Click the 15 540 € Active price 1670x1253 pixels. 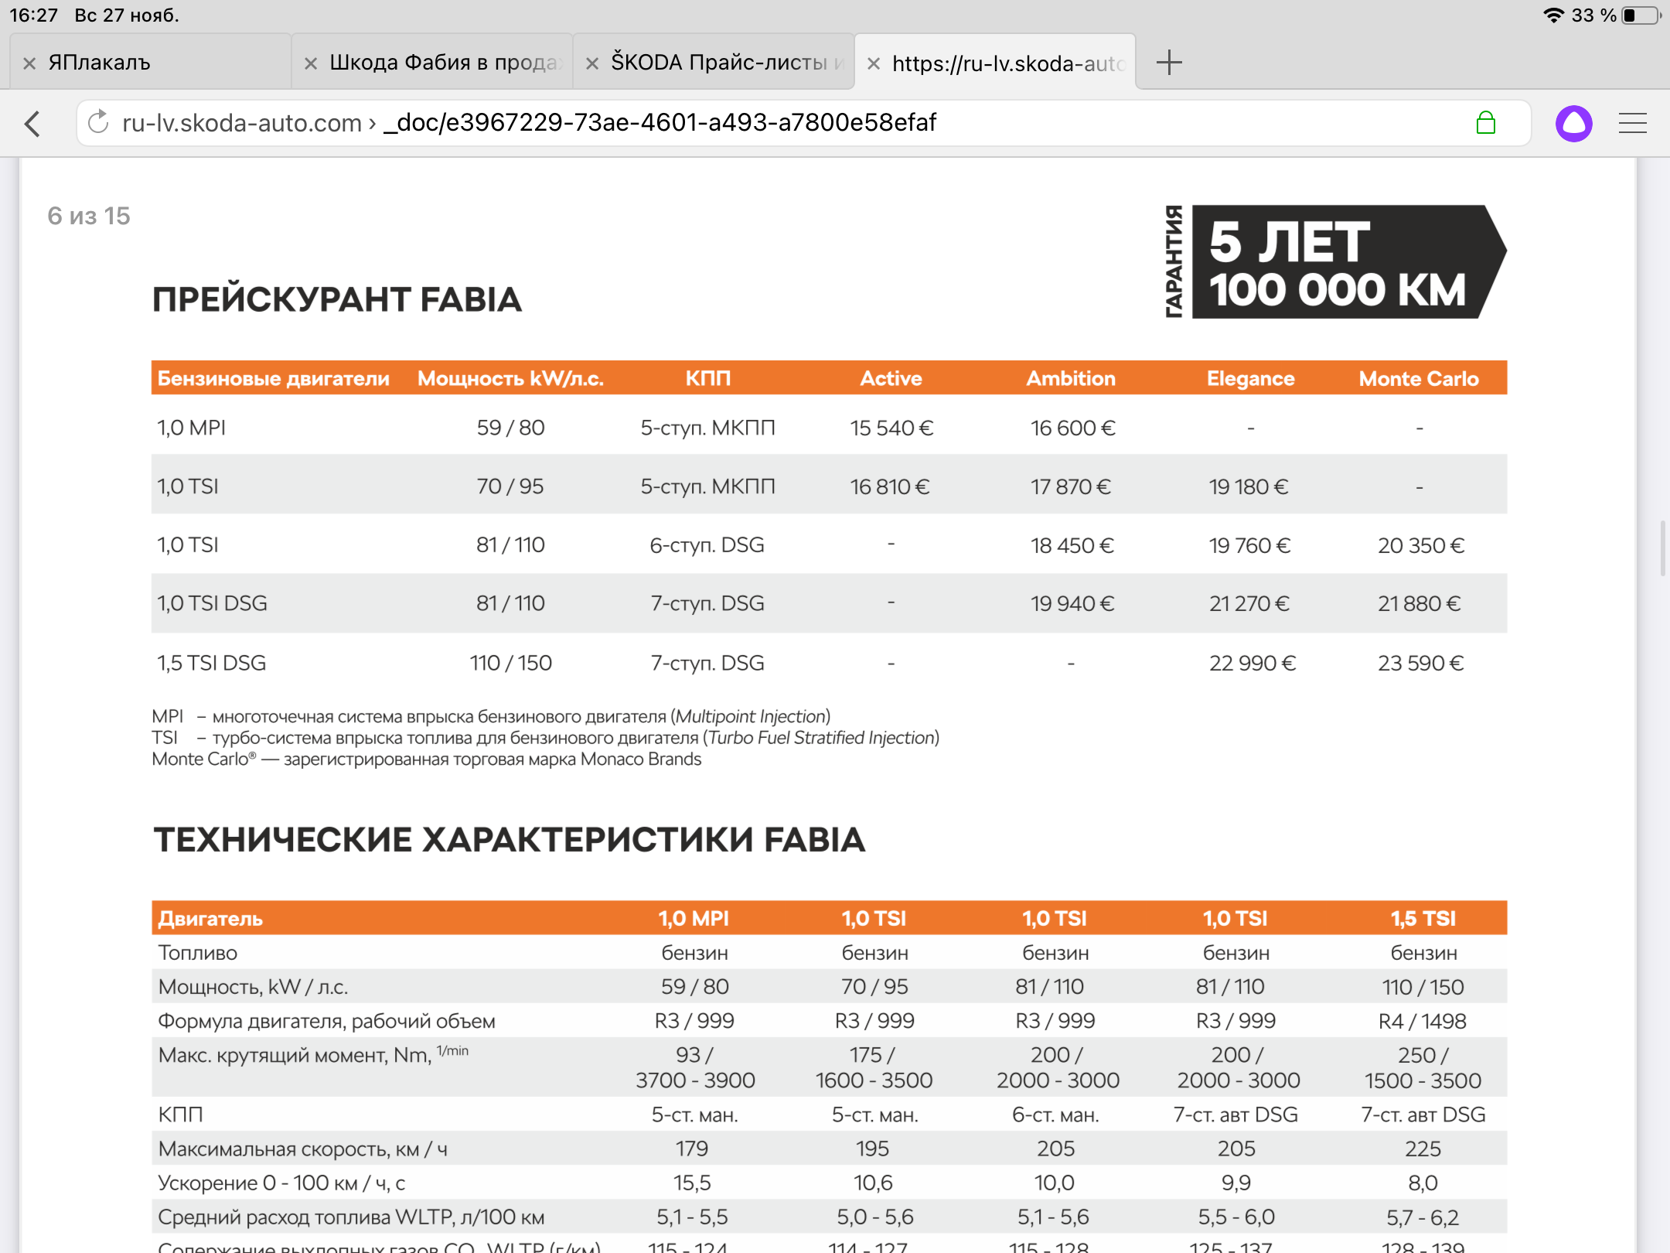(891, 428)
